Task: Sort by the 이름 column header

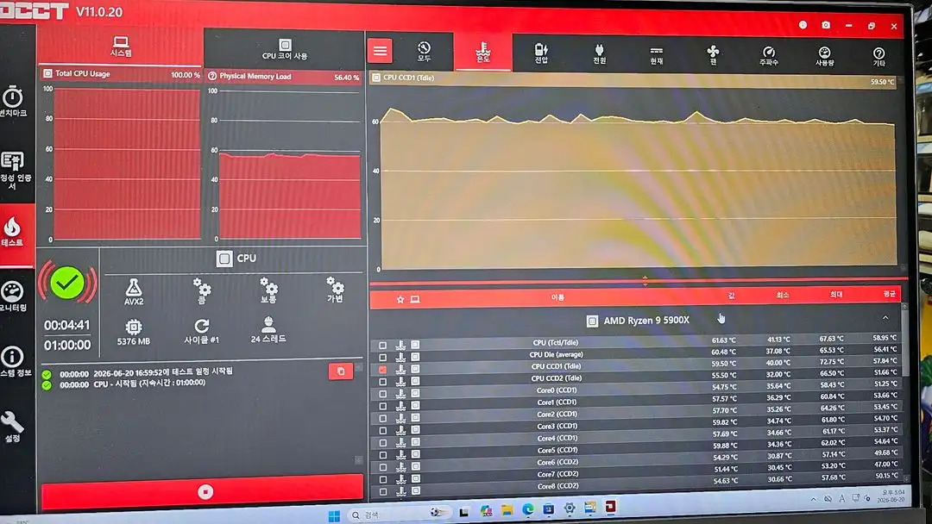Action: (x=557, y=296)
